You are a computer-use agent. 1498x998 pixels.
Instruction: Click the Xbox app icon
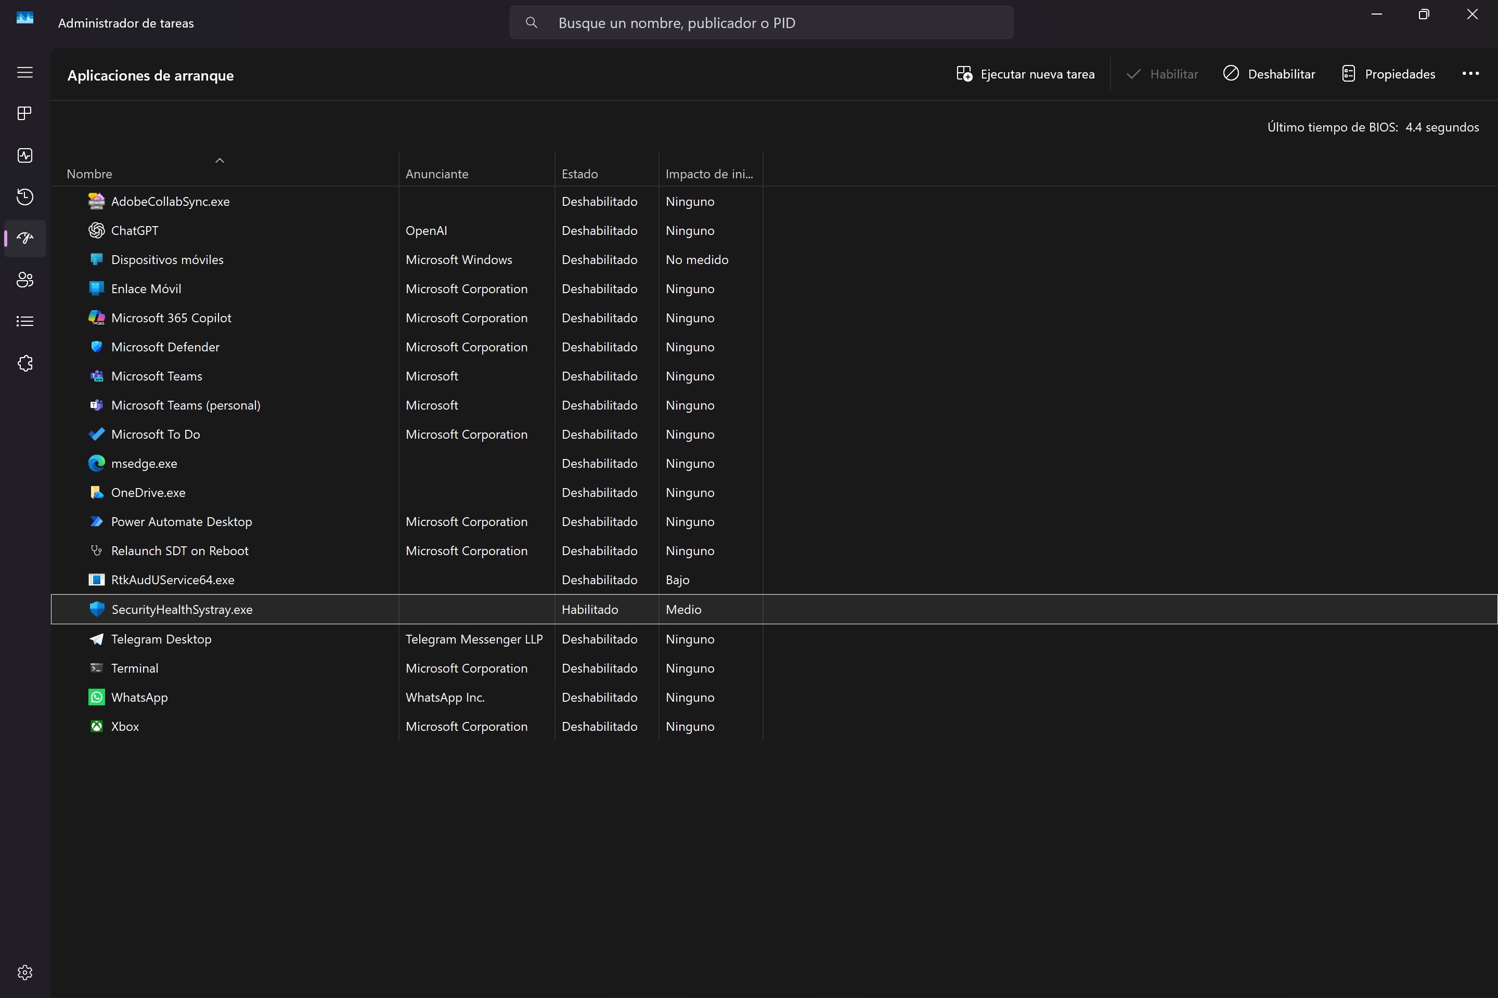pos(96,726)
